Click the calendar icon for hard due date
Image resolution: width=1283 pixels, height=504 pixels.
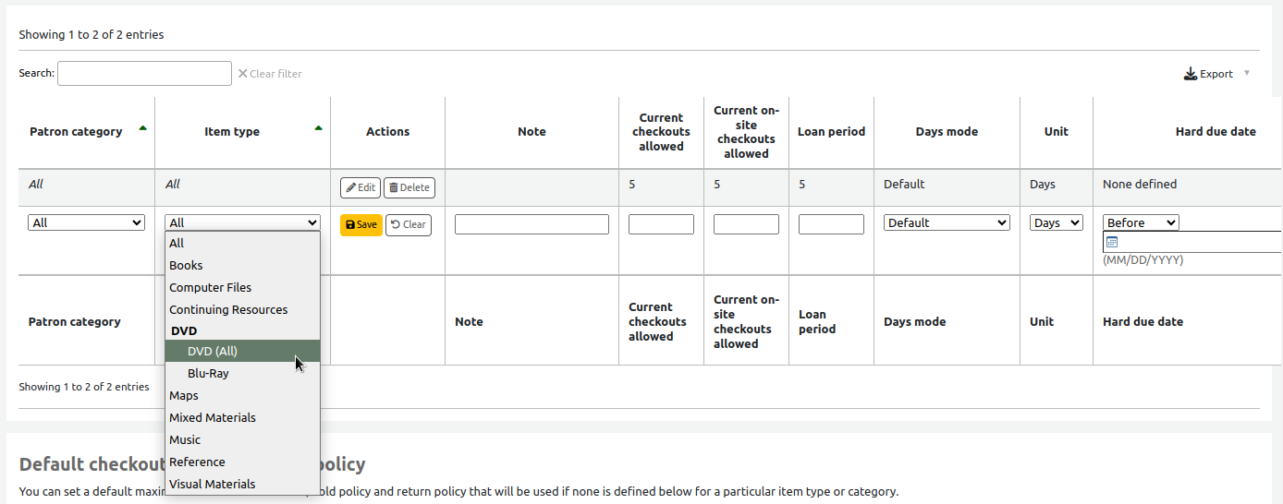coord(1112,242)
